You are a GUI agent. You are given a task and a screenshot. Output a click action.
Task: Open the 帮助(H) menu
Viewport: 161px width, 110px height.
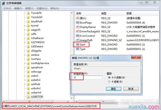55,8
